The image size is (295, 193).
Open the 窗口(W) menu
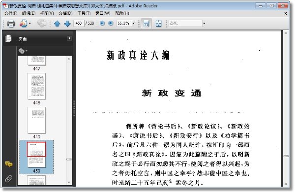tap(103, 13)
